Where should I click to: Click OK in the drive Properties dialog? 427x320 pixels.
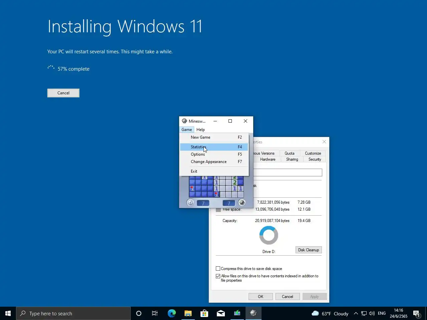(x=261, y=297)
